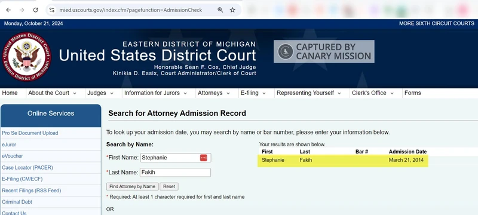The width and height of the screenshot is (478, 215).
Task: Select 'Fakih' in the results row
Action: point(306,160)
